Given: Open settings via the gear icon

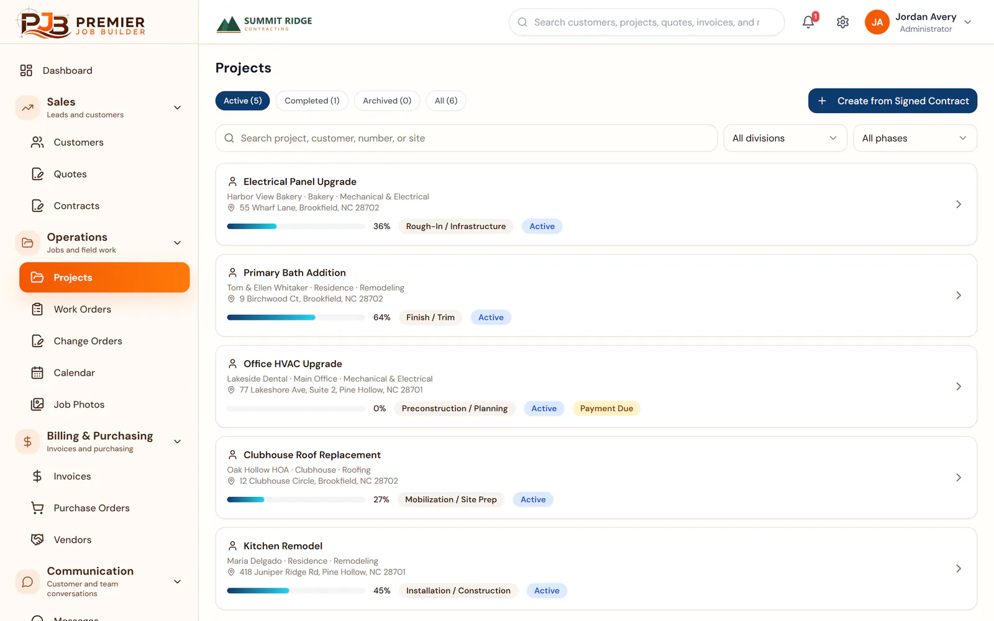Looking at the screenshot, I should (842, 22).
